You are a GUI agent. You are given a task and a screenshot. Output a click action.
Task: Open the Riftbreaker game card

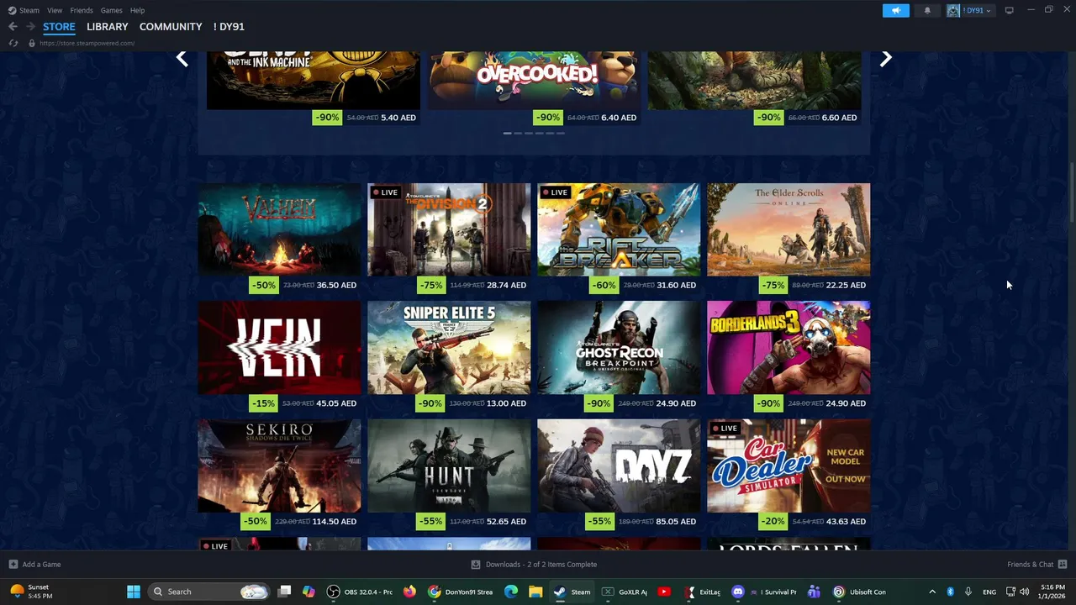[x=619, y=229]
